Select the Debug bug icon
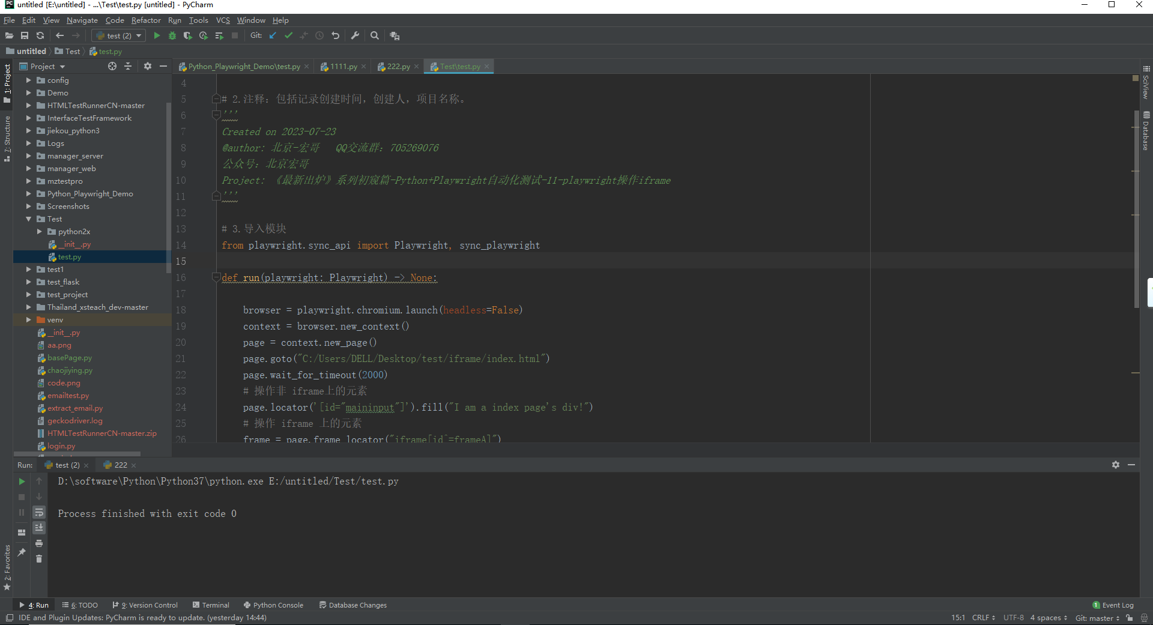Viewport: 1153px width, 625px height. pos(172,35)
